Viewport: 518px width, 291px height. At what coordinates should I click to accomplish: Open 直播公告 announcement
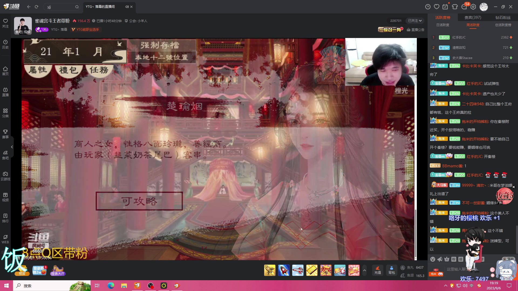[x=415, y=30]
